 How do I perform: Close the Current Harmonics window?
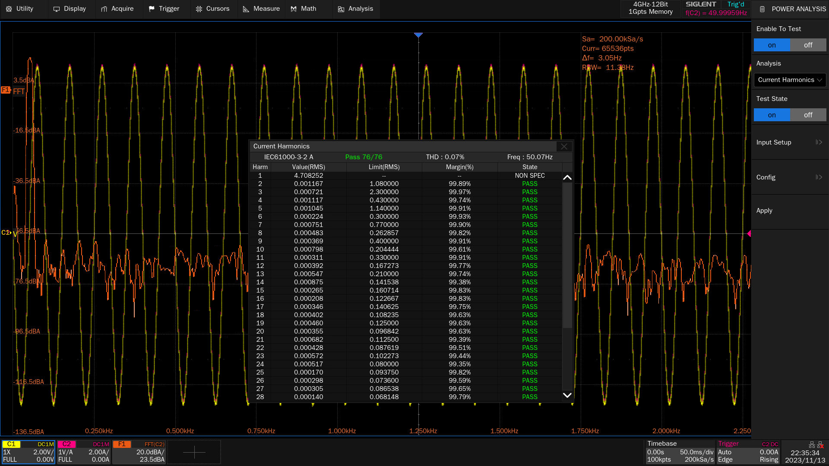coord(564,147)
